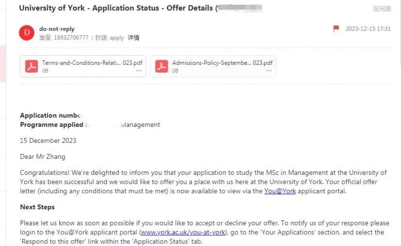The height and width of the screenshot is (246, 401).
Task: Follow the www.york.ac.uk/you-at-york link
Action: coord(183,232)
